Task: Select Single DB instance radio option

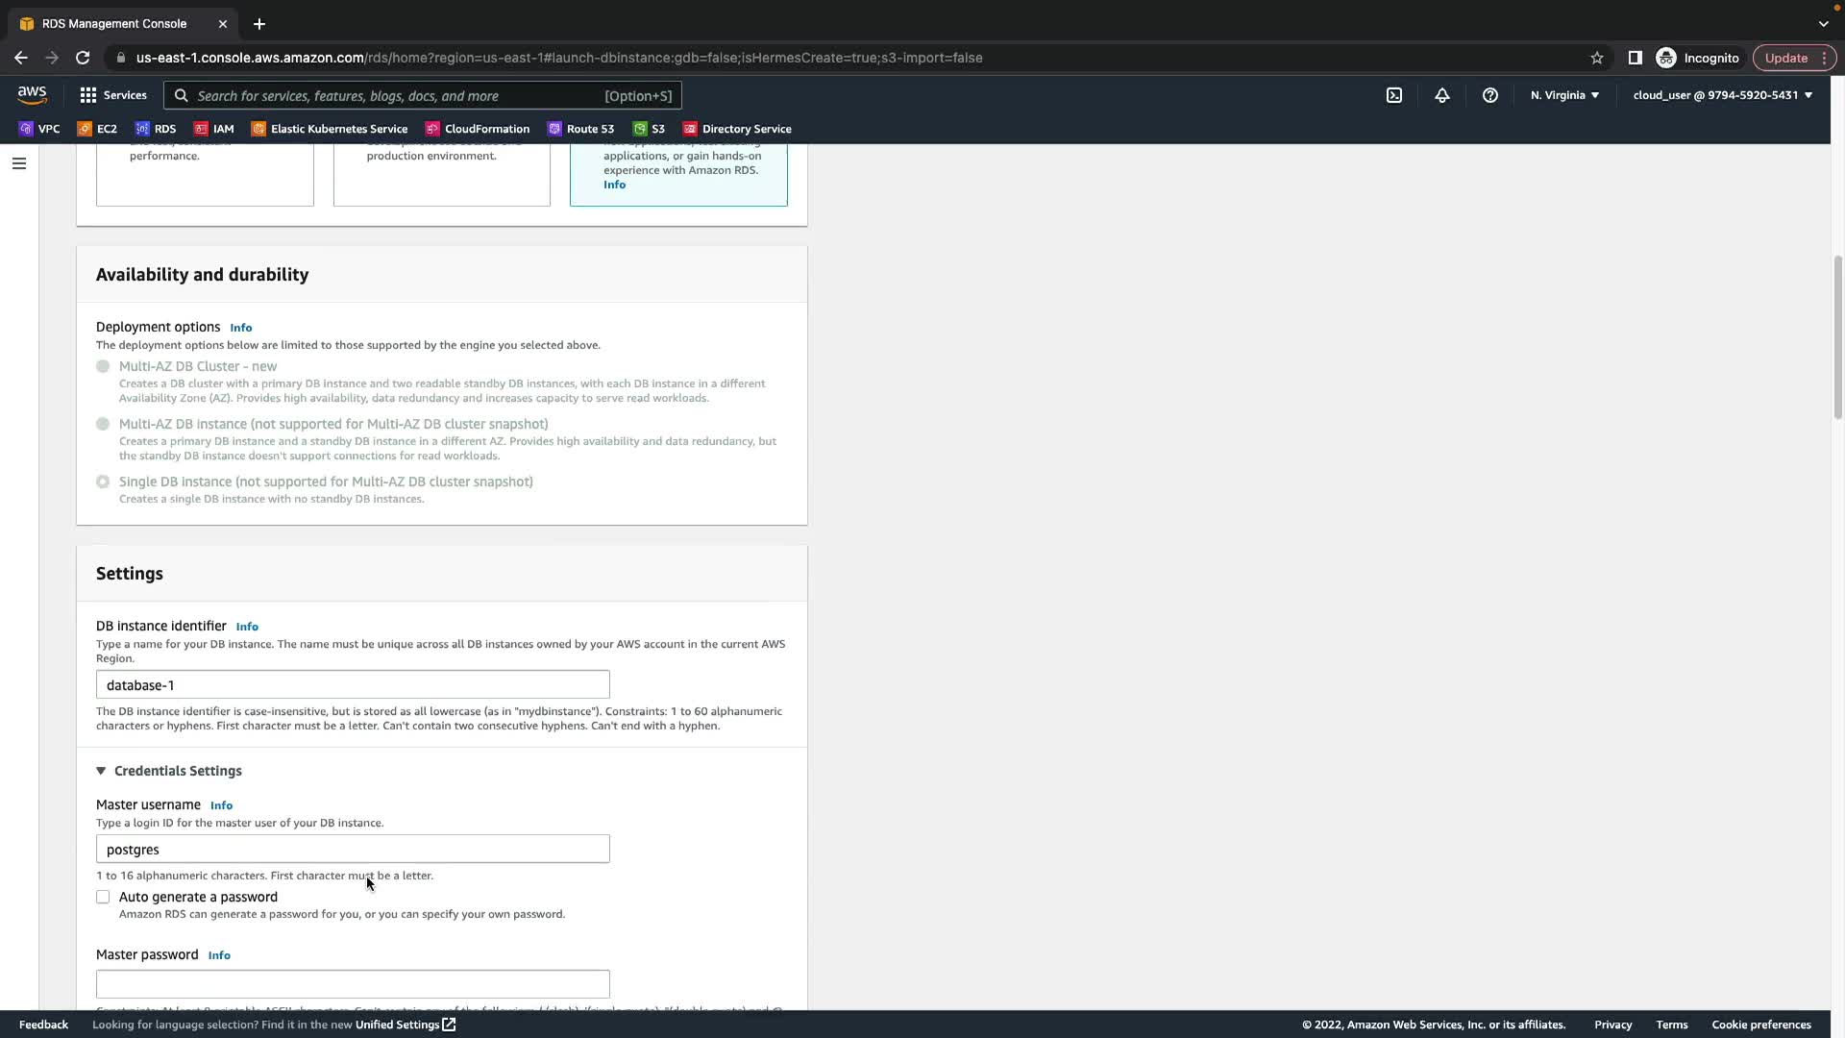Action: (x=103, y=482)
